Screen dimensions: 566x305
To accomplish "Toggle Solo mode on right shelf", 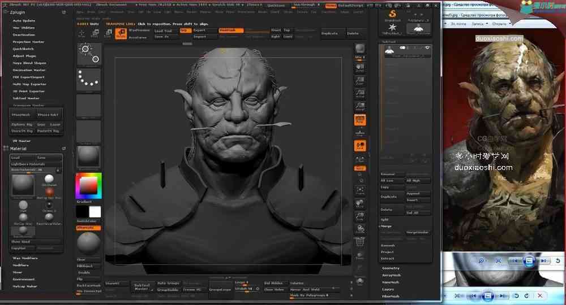I will pos(360,281).
